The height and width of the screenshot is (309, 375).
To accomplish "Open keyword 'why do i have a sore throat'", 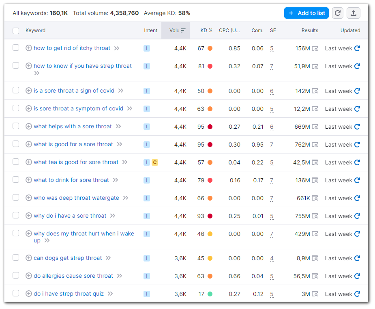I will tap(70, 216).
